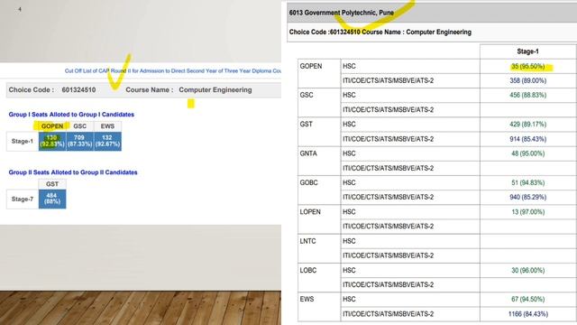Screen dimensions: 577x325
Task: Select EWS category in Pune cutoff table
Action: (307, 299)
